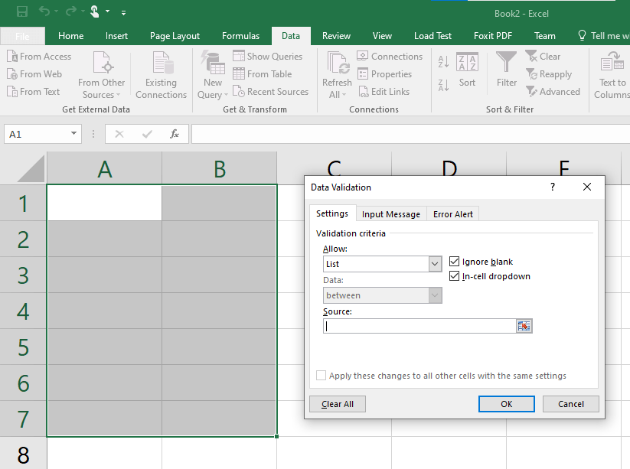Open the Customize Quick Access Toolbar arrow
The width and height of the screenshot is (630, 469).
[x=124, y=13]
